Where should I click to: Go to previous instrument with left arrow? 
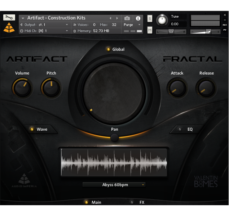pos(110,18)
